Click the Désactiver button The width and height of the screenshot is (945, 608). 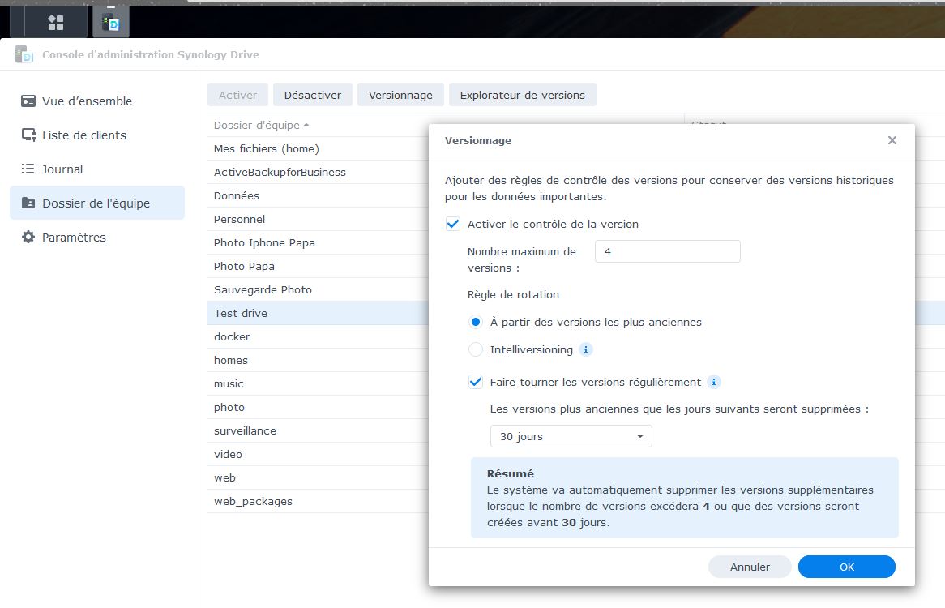pyautogui.click(x=313, y=95)
